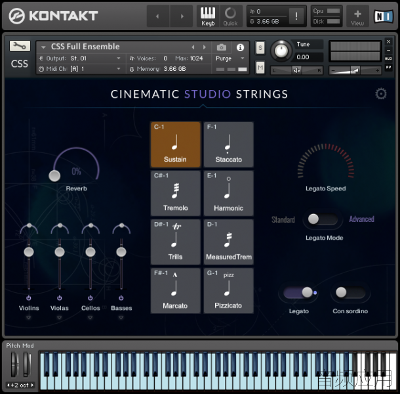Go to next preset with right arrow in Kontakt header

(182, 16)
